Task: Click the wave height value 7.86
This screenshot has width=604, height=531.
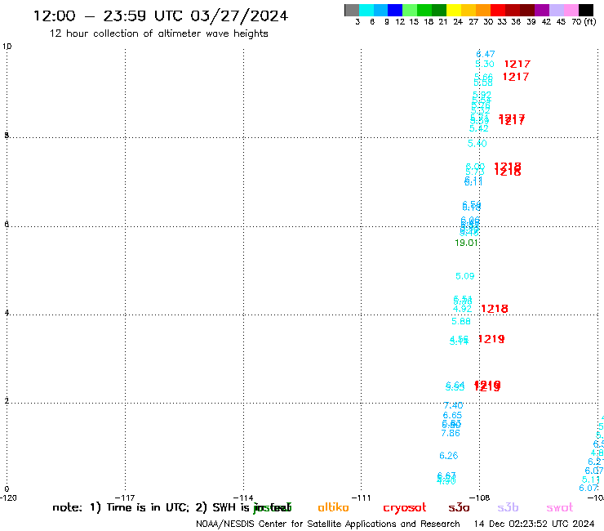Action: [x=451, y=433]
